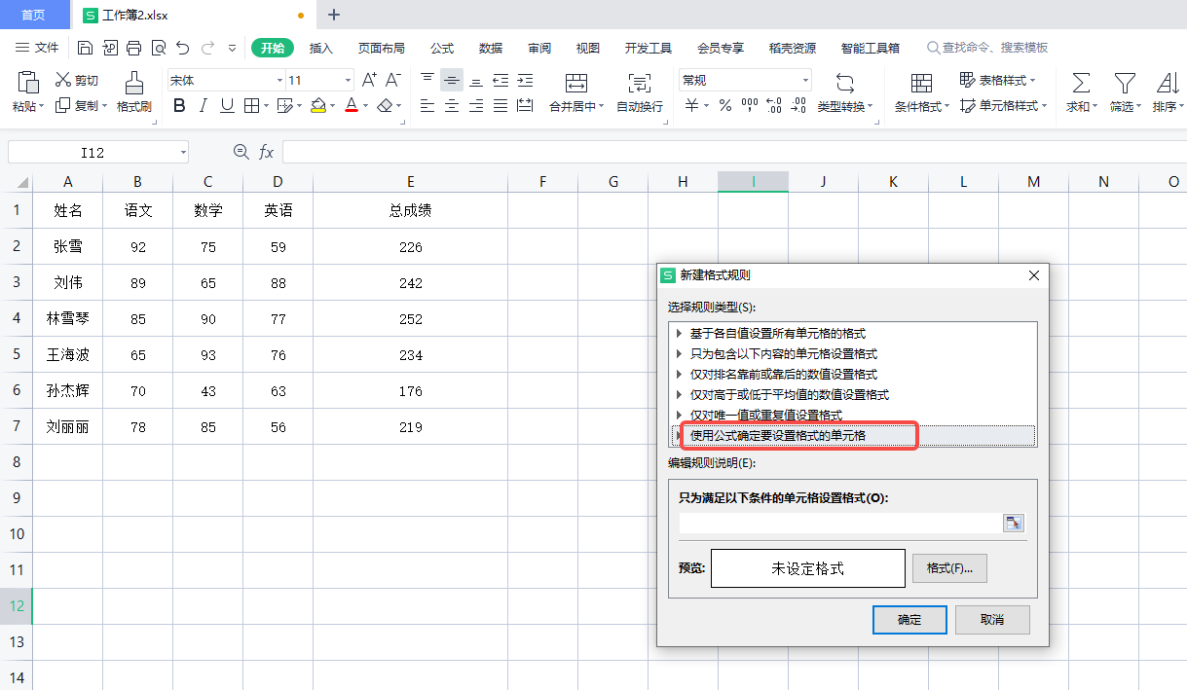The width and height of the screenshot is (1187, 690).
Task: Click the Print icon in quick access toolbar
Action: tap(133, 48)
